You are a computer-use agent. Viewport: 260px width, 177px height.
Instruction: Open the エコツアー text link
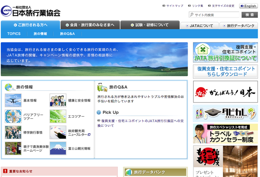coord(76,117)
